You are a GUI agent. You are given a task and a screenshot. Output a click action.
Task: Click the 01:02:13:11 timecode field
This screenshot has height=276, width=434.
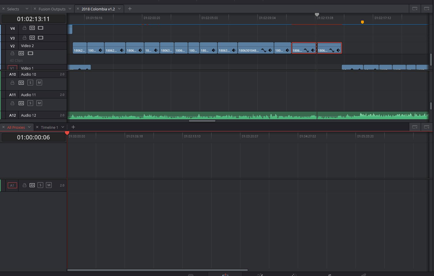click(x=33, y=19)
